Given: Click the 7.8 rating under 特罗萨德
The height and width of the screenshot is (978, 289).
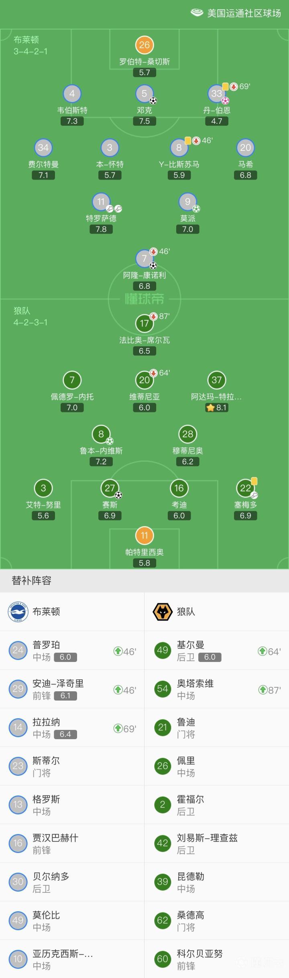Looking at the screenshot, I should point(101,229).
